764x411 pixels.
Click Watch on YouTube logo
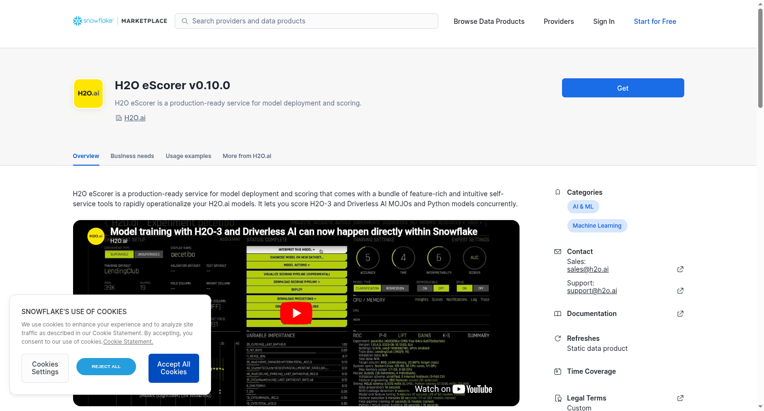point(453,389)
